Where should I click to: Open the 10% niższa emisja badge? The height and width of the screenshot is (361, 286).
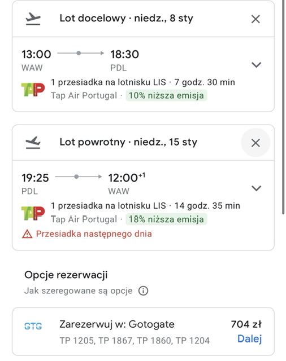point(166,95)
